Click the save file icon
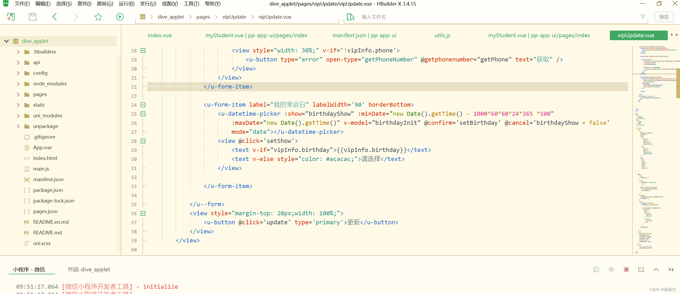The image size is (680, 294). click(x=32, y=17)
